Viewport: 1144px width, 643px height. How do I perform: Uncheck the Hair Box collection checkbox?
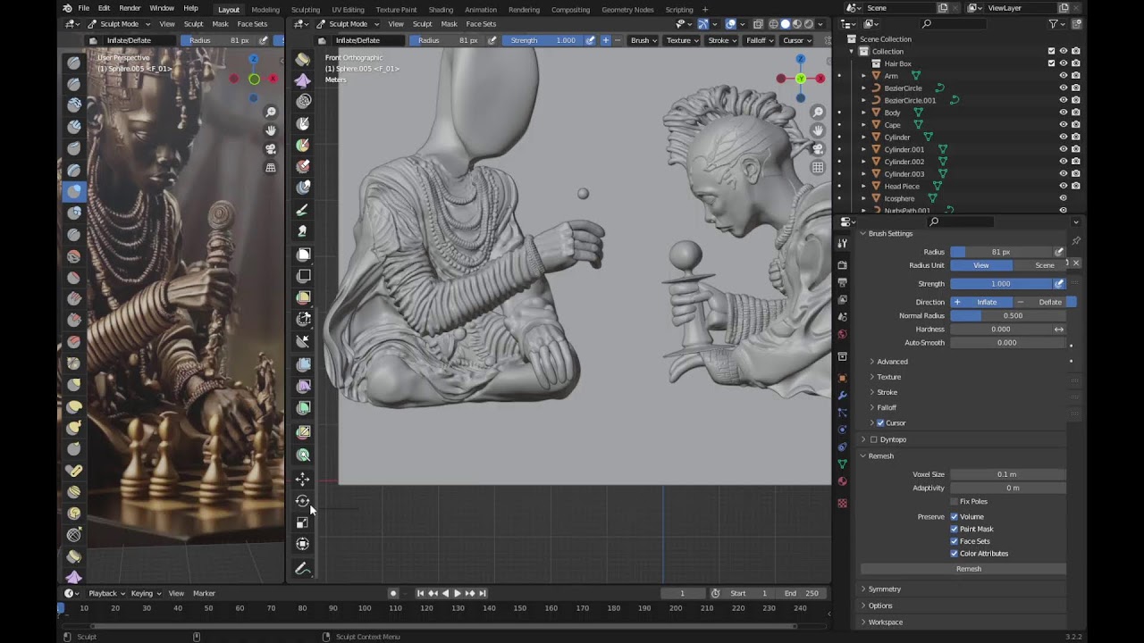[1051, 63]
